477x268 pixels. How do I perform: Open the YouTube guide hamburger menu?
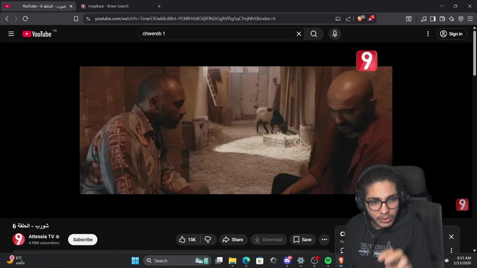(x=11, y=34)
